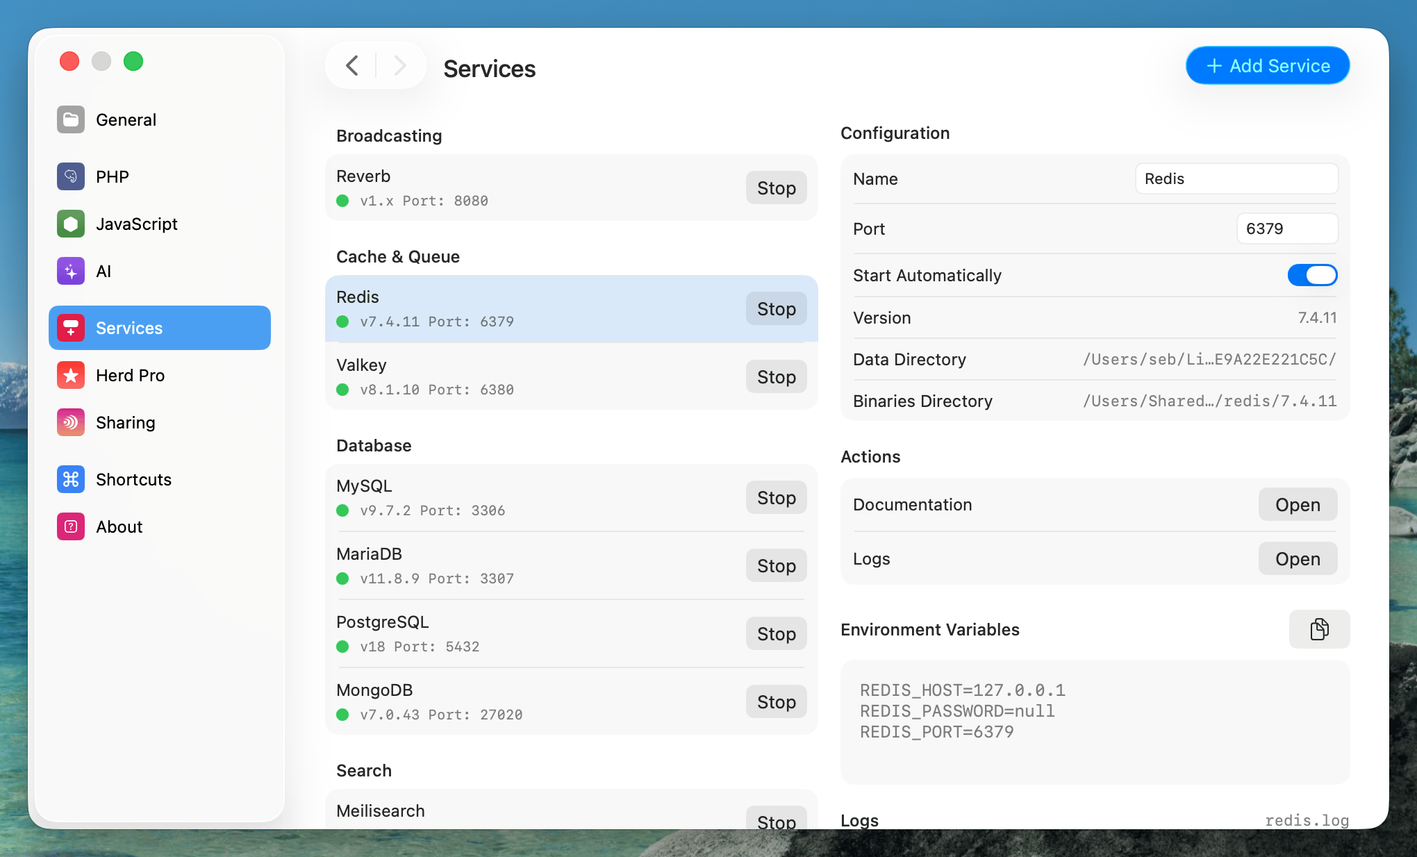Click the General sidebar icon

71,119
